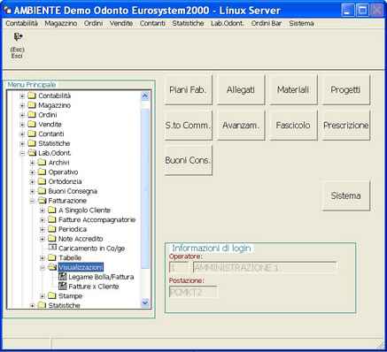Screen dimensions: 387x352
Task: Click the tree vertical scrollbar thumb
Action: click(x=145, y=188)
